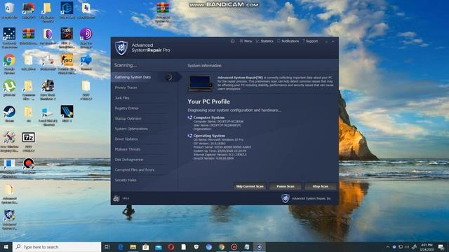This screenshot has width=449, height=252.
Task: Click the Advanced SystemRepair Pro shield logo
Action: click(121, 48)
